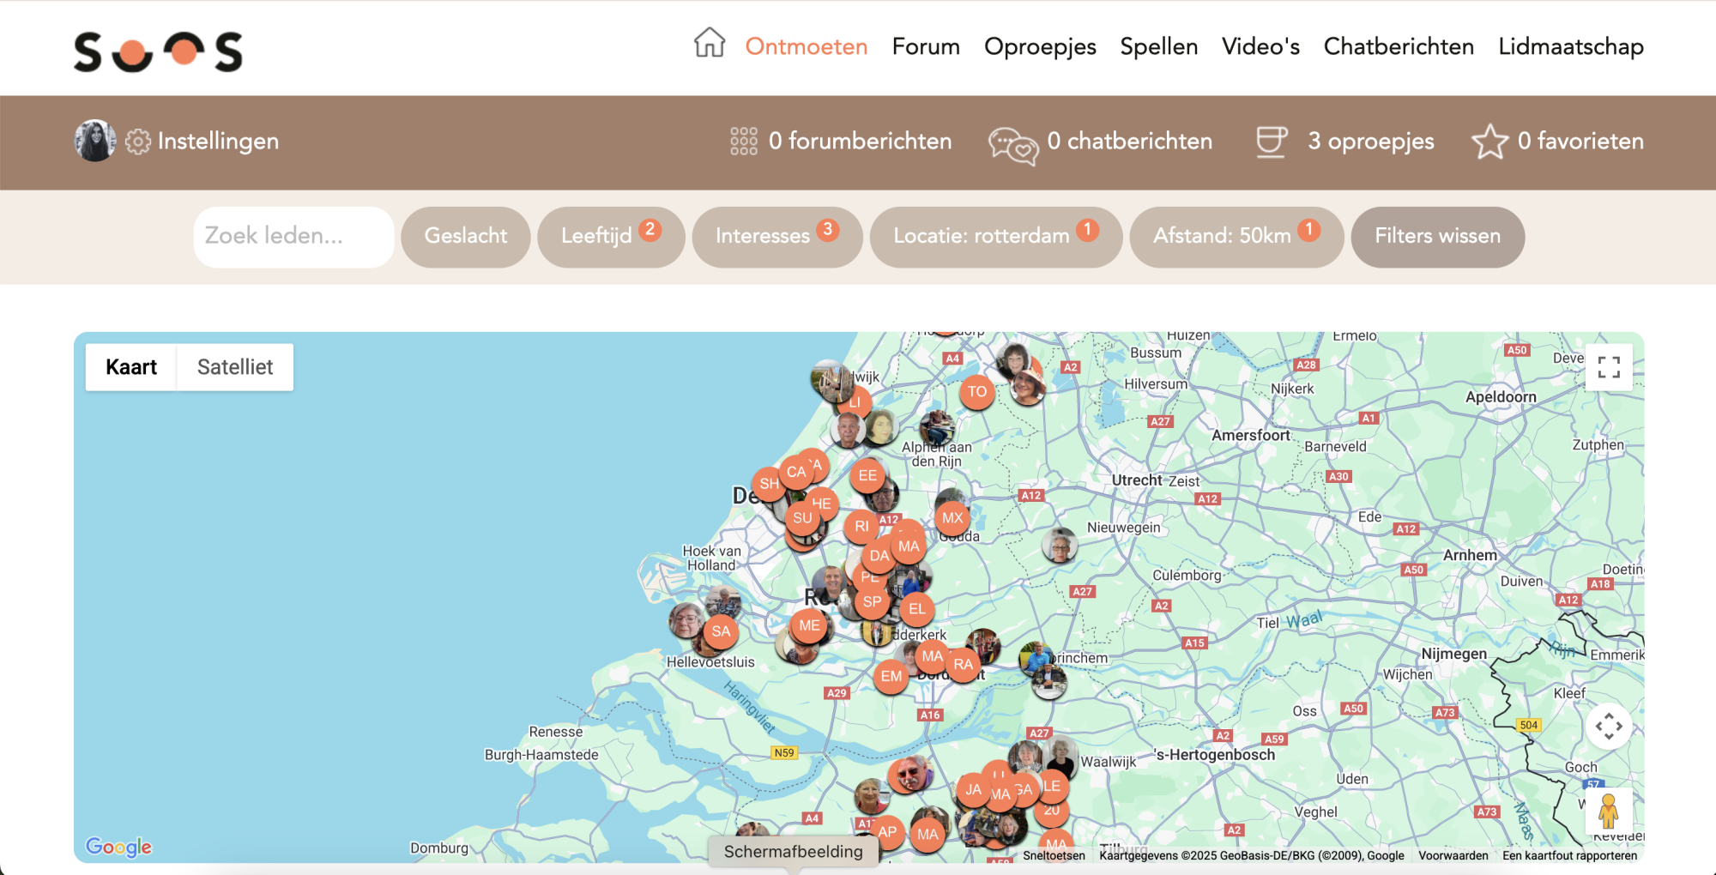Open forumberichten grid icon

743,142
